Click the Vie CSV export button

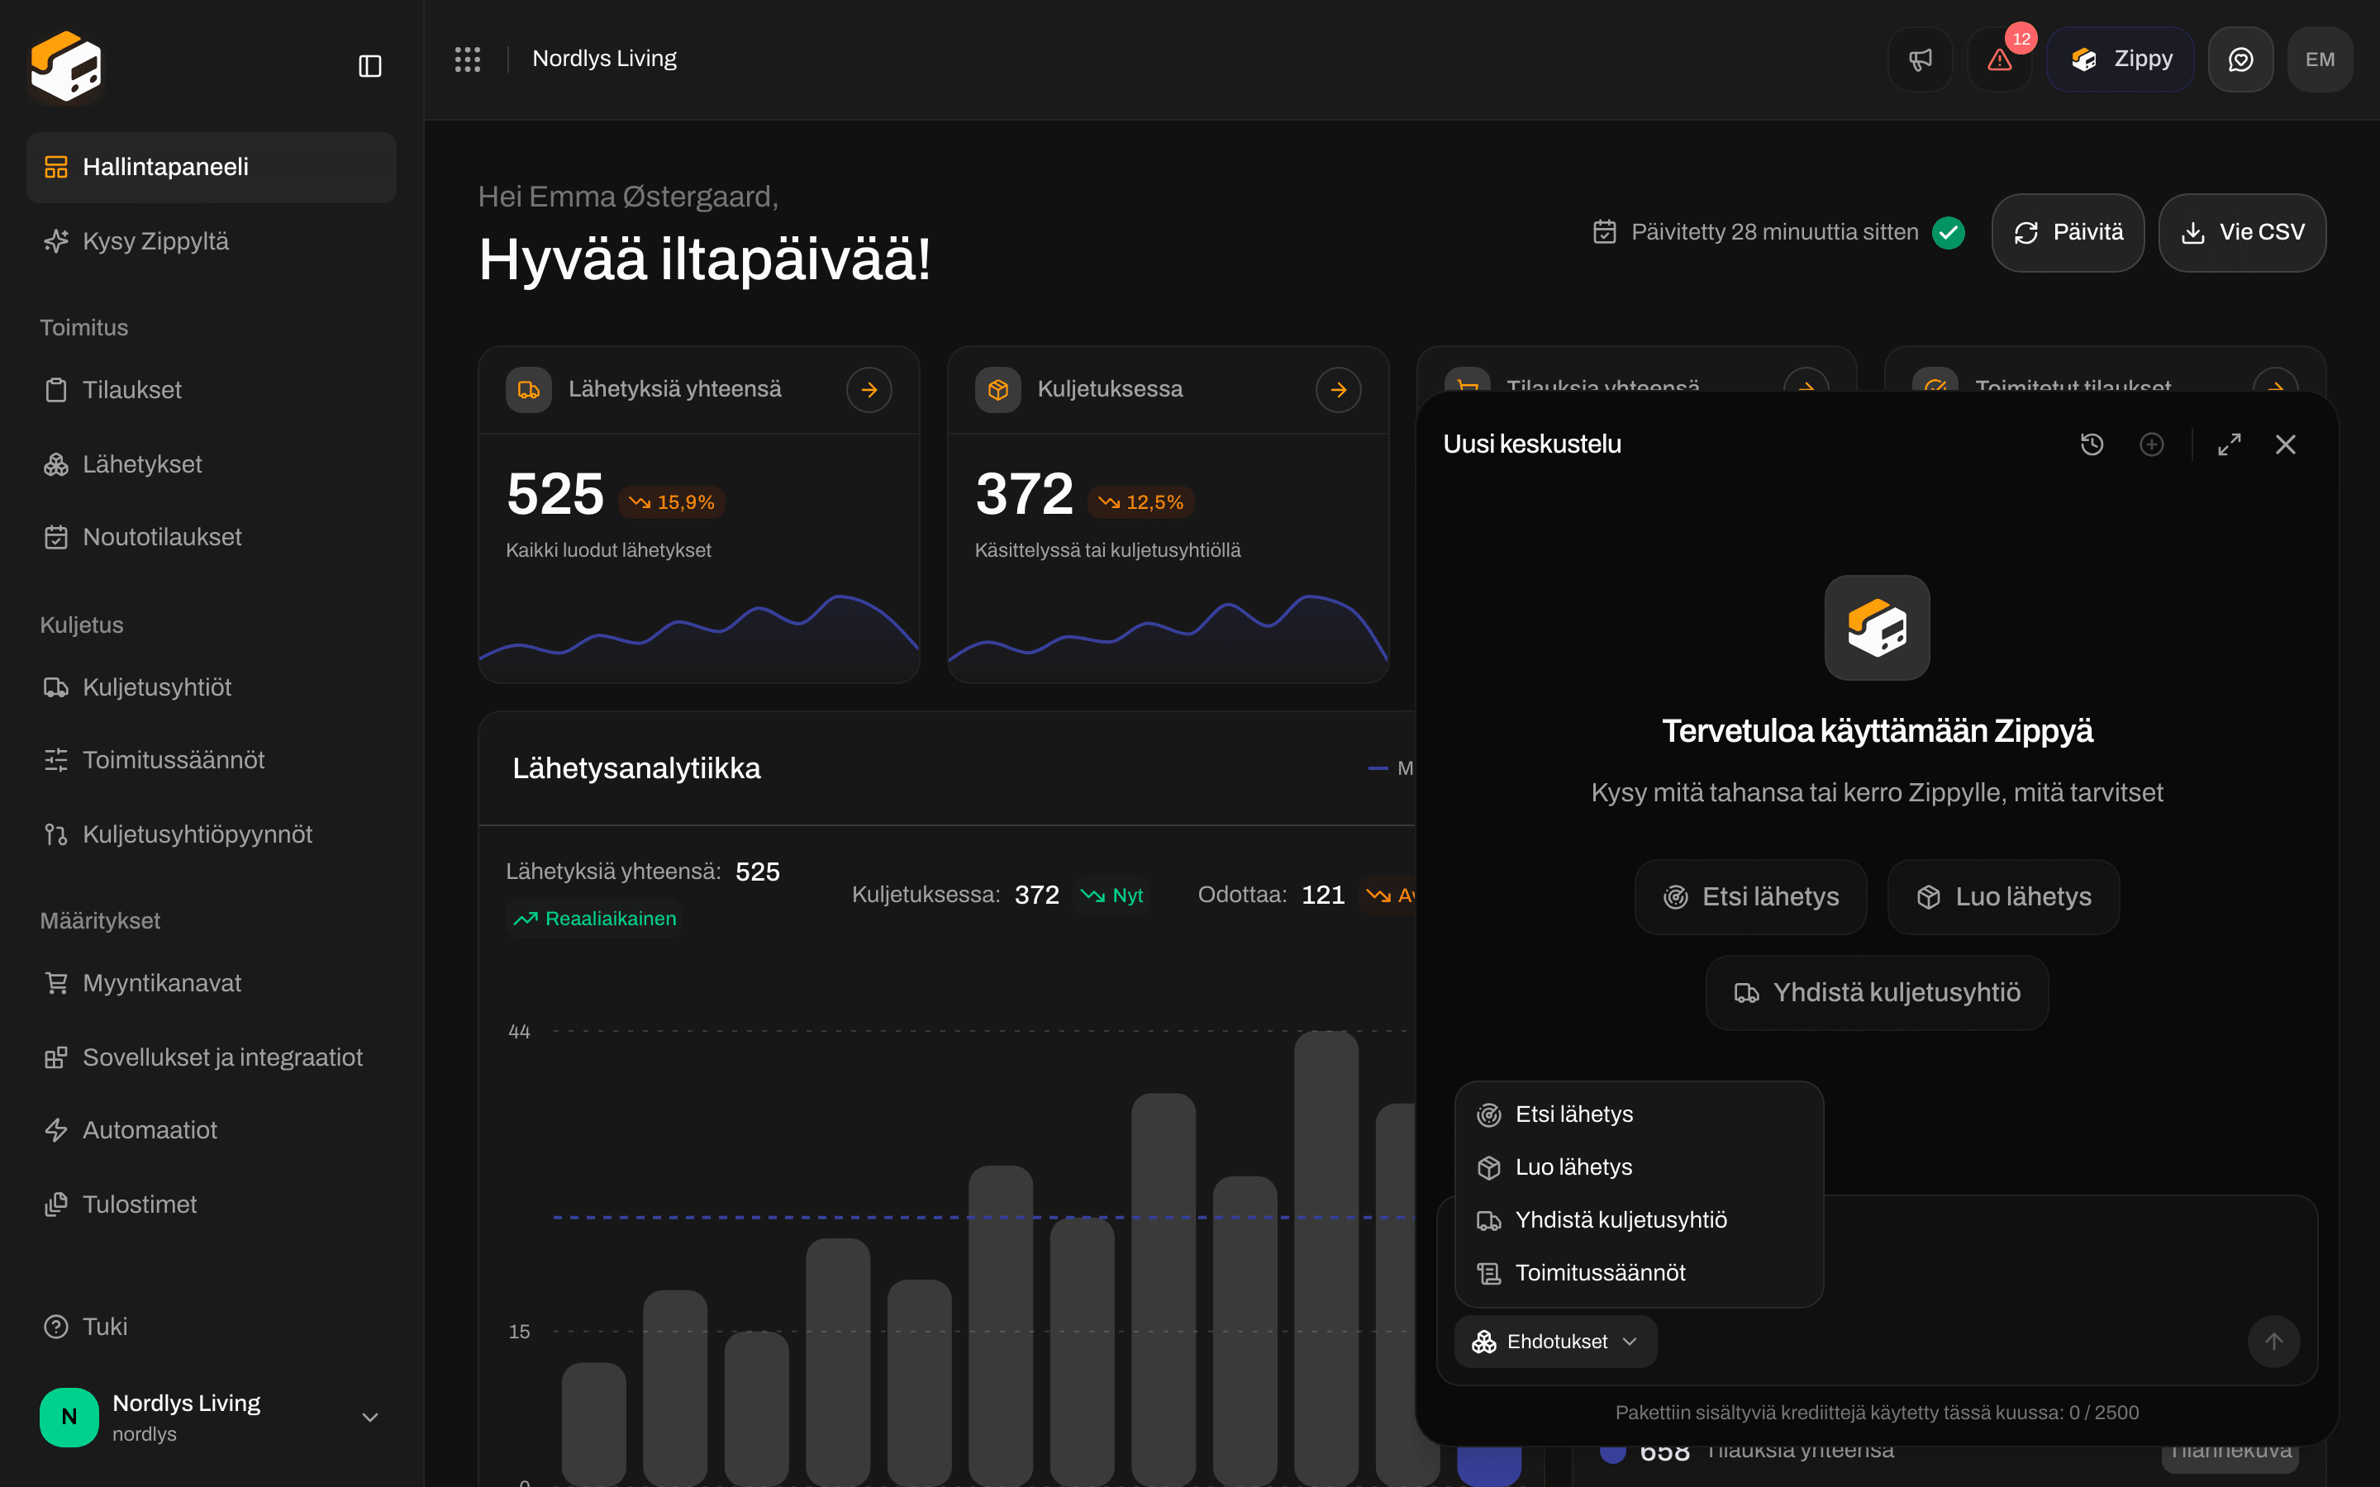tap(2242, 232)
